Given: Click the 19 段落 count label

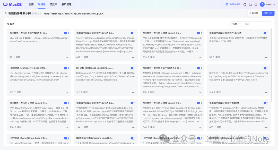Looking at the screenshot, I should pyautogui.click(x=11, y=24).
